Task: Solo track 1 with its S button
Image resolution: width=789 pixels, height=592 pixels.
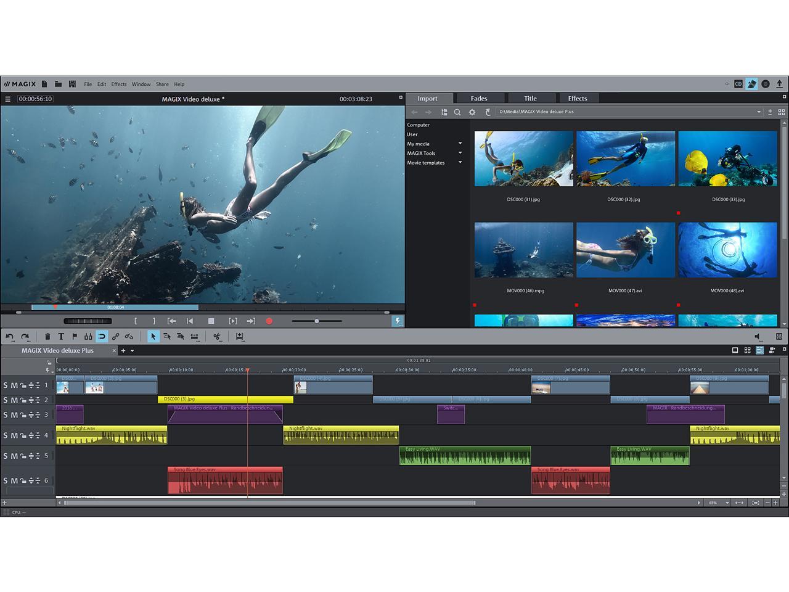Action: 6,385
